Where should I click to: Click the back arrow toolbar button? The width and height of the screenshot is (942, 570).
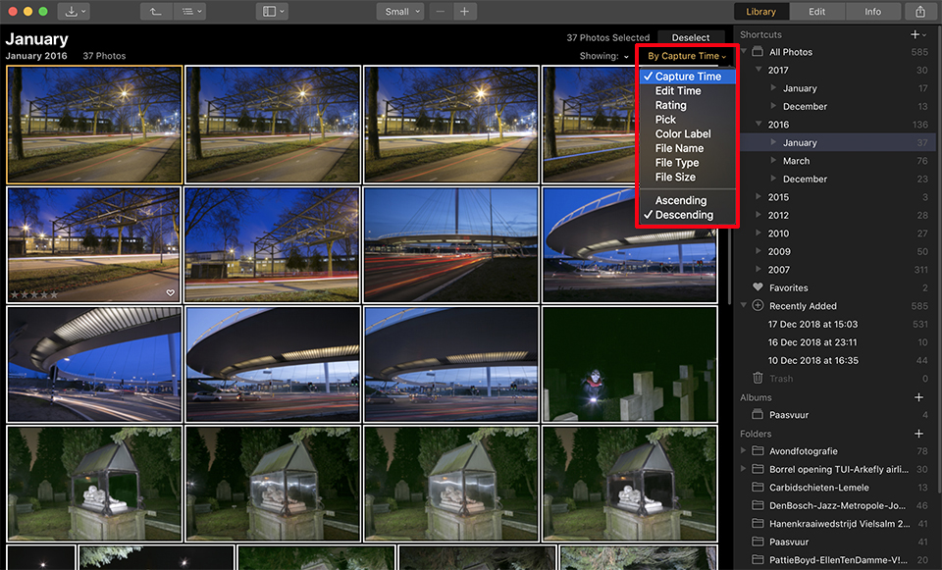click(156, 12)
